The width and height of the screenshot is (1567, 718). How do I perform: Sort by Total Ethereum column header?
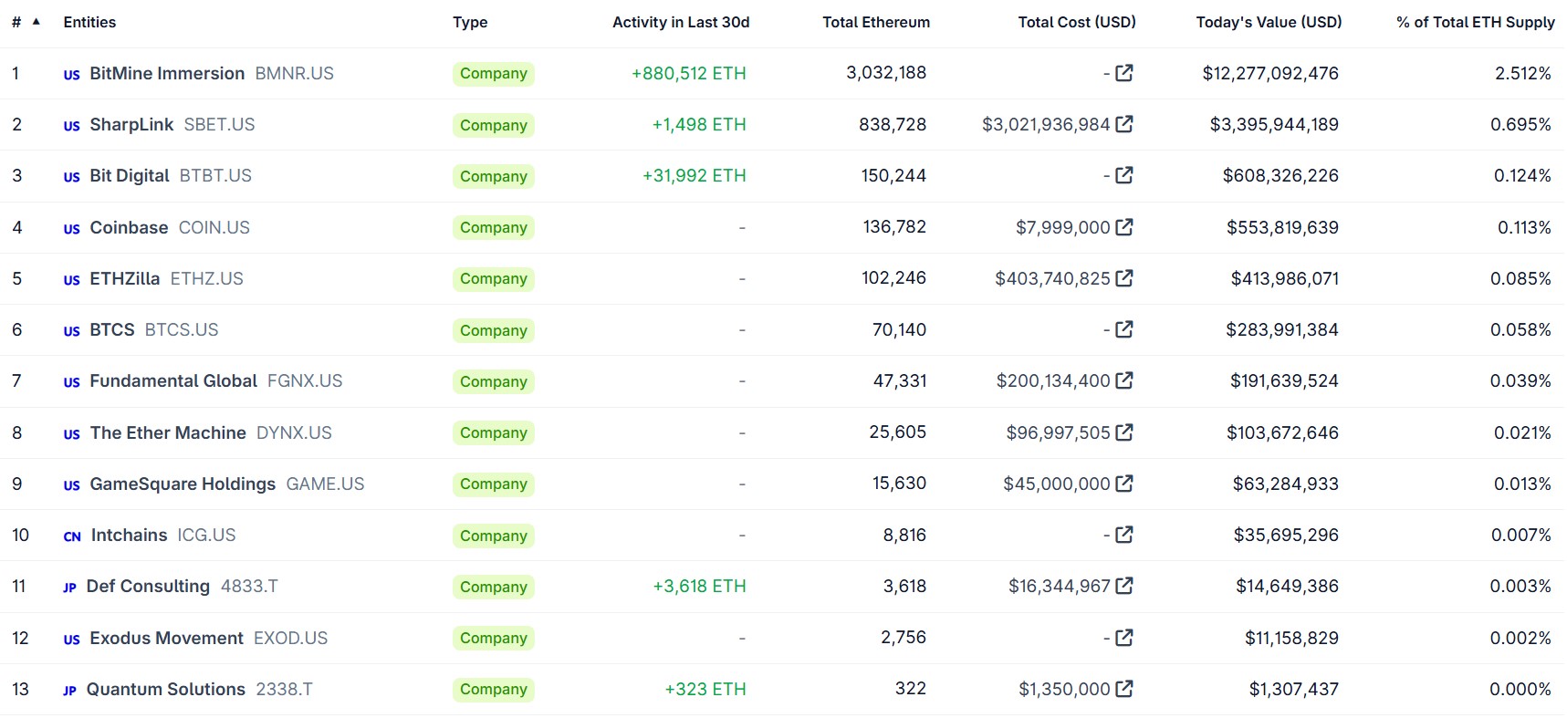pyautogui.click(x=876, y=22)
